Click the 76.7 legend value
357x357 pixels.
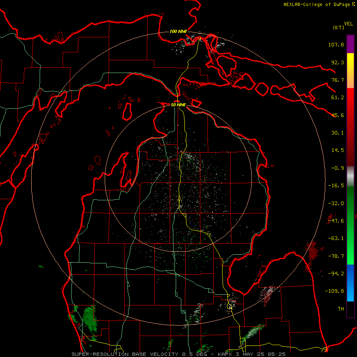click(338, 80)
